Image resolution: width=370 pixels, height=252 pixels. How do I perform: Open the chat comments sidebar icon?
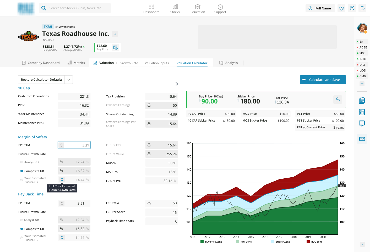(362, 124)
